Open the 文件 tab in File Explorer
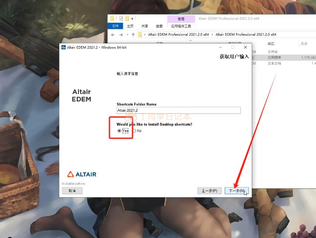Image resolution: width=316 pixels, height=238 pixels. coord(115,26)
